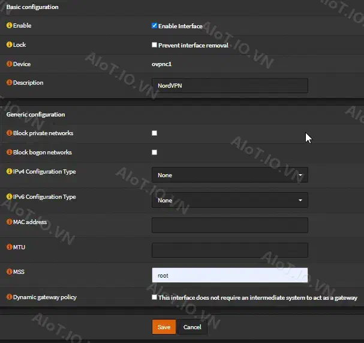Click the Basic configuration heading
Viewport: 364px width, 343px height.
pos(32,7)
